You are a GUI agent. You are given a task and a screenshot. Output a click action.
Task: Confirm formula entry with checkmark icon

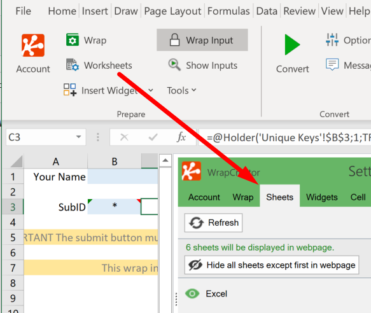153,137
